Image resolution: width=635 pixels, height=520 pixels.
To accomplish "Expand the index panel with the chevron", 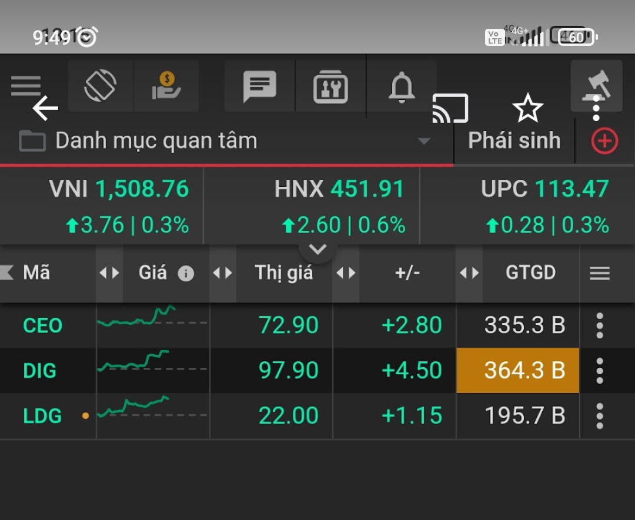I will [317, 250].
